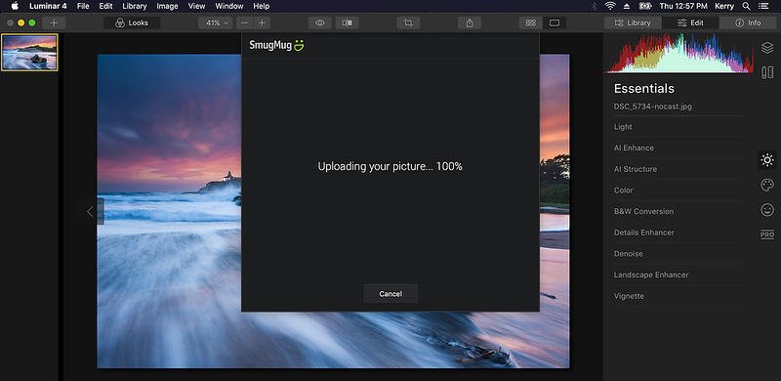The height and width of the screenshot is (381, 781).
Task: Click the SmugMug logo
Action: [276, 45]
